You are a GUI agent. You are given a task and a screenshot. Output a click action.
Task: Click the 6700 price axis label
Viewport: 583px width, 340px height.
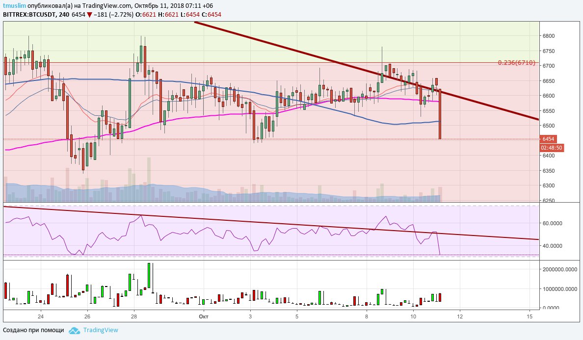[549, 66]
